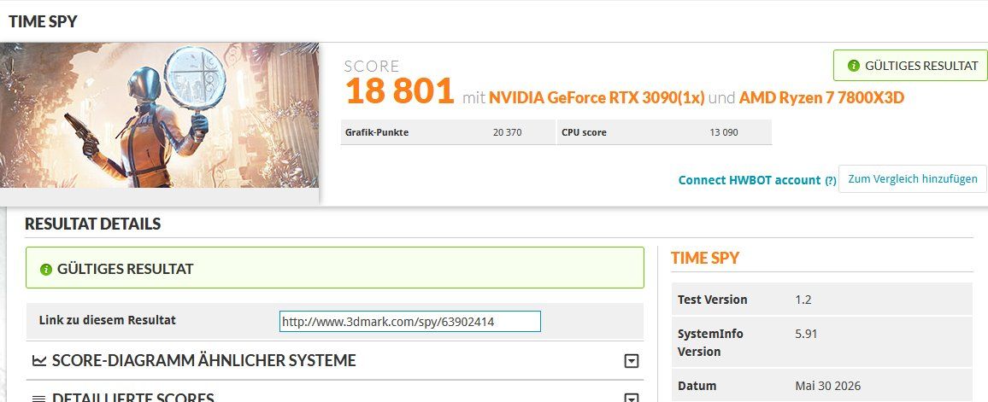This screenshot has width=988, height=402.
Task: Open the AMD Ryzen 7 7800X3D link
Action: (821, 98)
